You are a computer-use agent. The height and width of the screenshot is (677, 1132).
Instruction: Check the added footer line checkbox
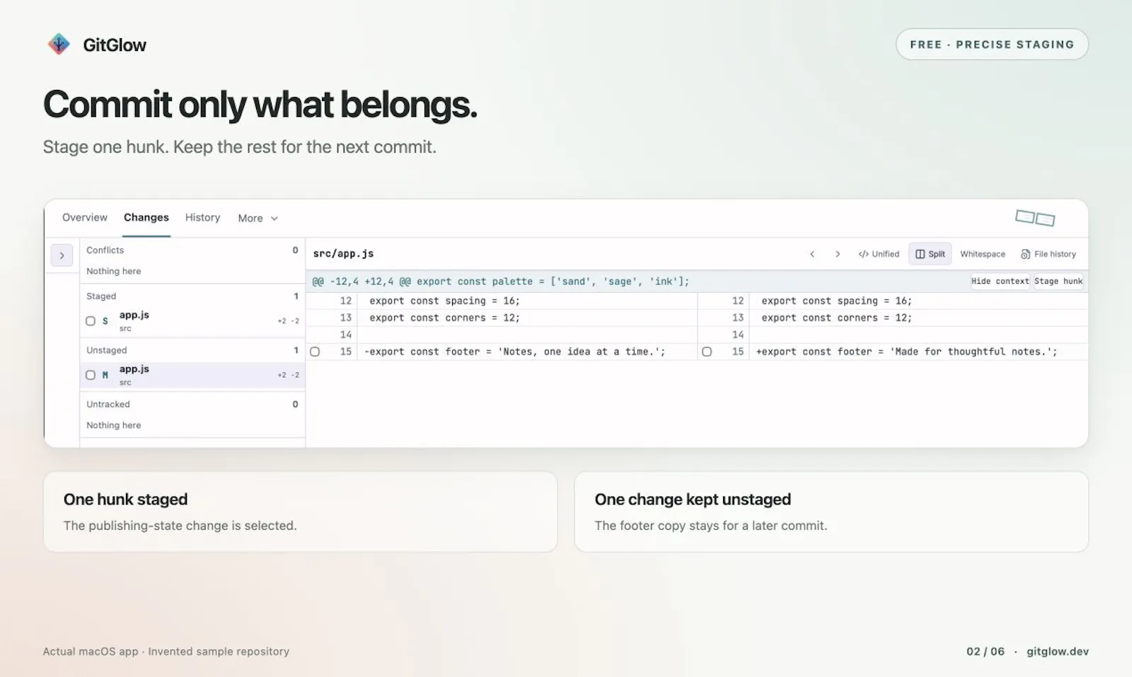tap(707, 352)
